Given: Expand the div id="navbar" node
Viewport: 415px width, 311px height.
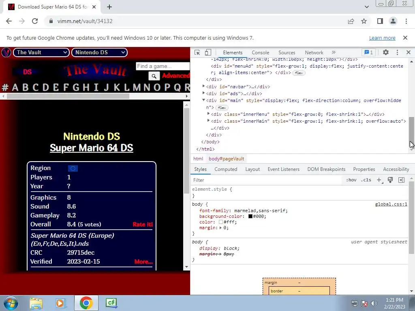Looking at the screenshot, I should 203,86.
